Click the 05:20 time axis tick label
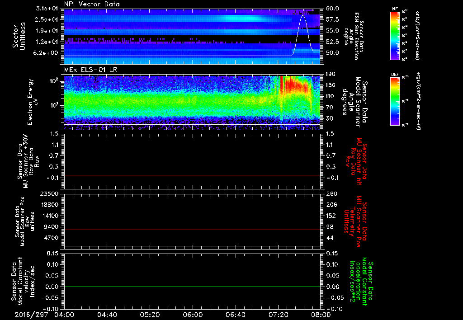The height and width of the screenshot is (320, 463). pos(150,315)
